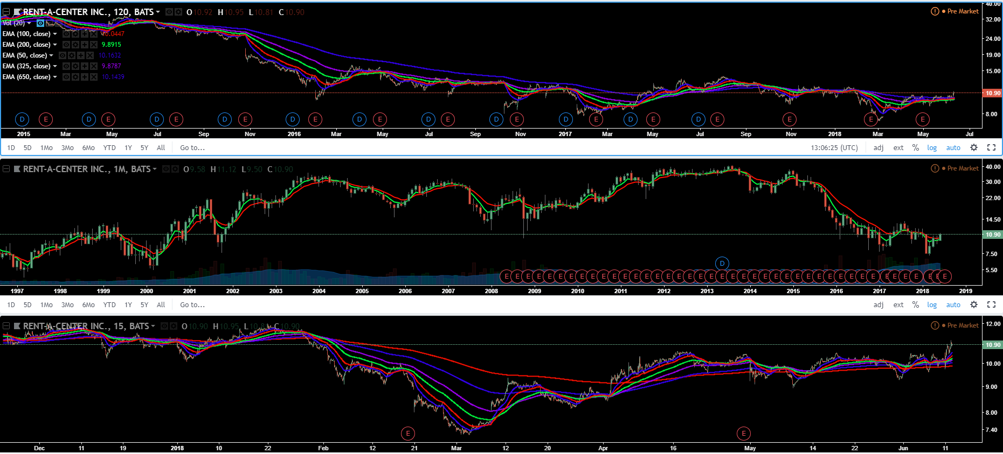
Task: Select 5Y range on the top chart
Action: point(144,148)
